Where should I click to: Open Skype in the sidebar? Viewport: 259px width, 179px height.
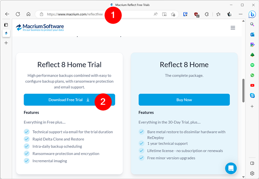(x=252, y=95)
